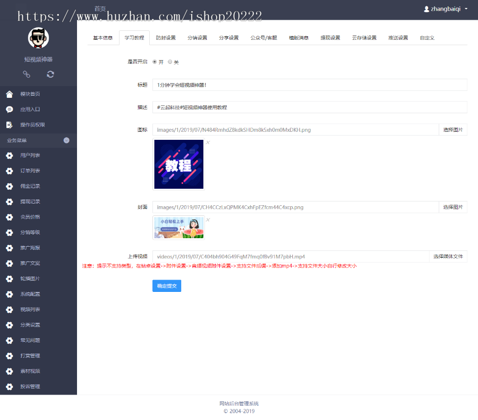Click gear icon beside 素材视频
This screenshot has width=478, height=420.
[10, 372]
